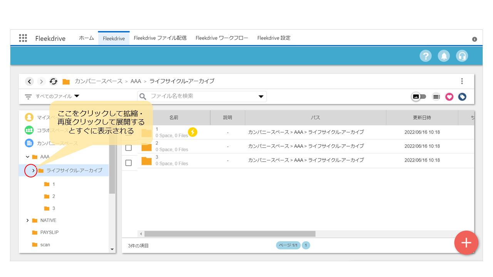Open notifications bell icon
493x277 pixels.
click(444, 56)
